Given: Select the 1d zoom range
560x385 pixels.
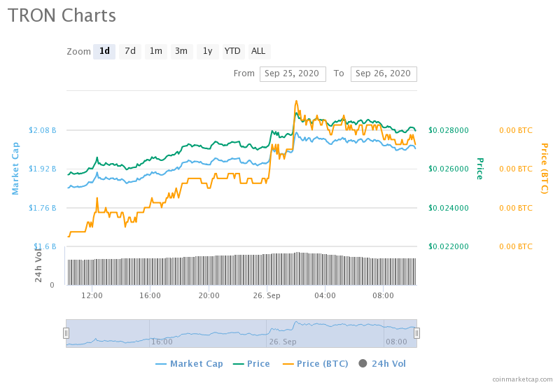Looking at the screenshot, I should (x=104, y=51).
